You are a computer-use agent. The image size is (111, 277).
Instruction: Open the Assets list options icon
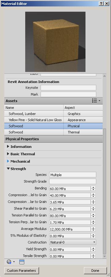(x=96, y=101)
